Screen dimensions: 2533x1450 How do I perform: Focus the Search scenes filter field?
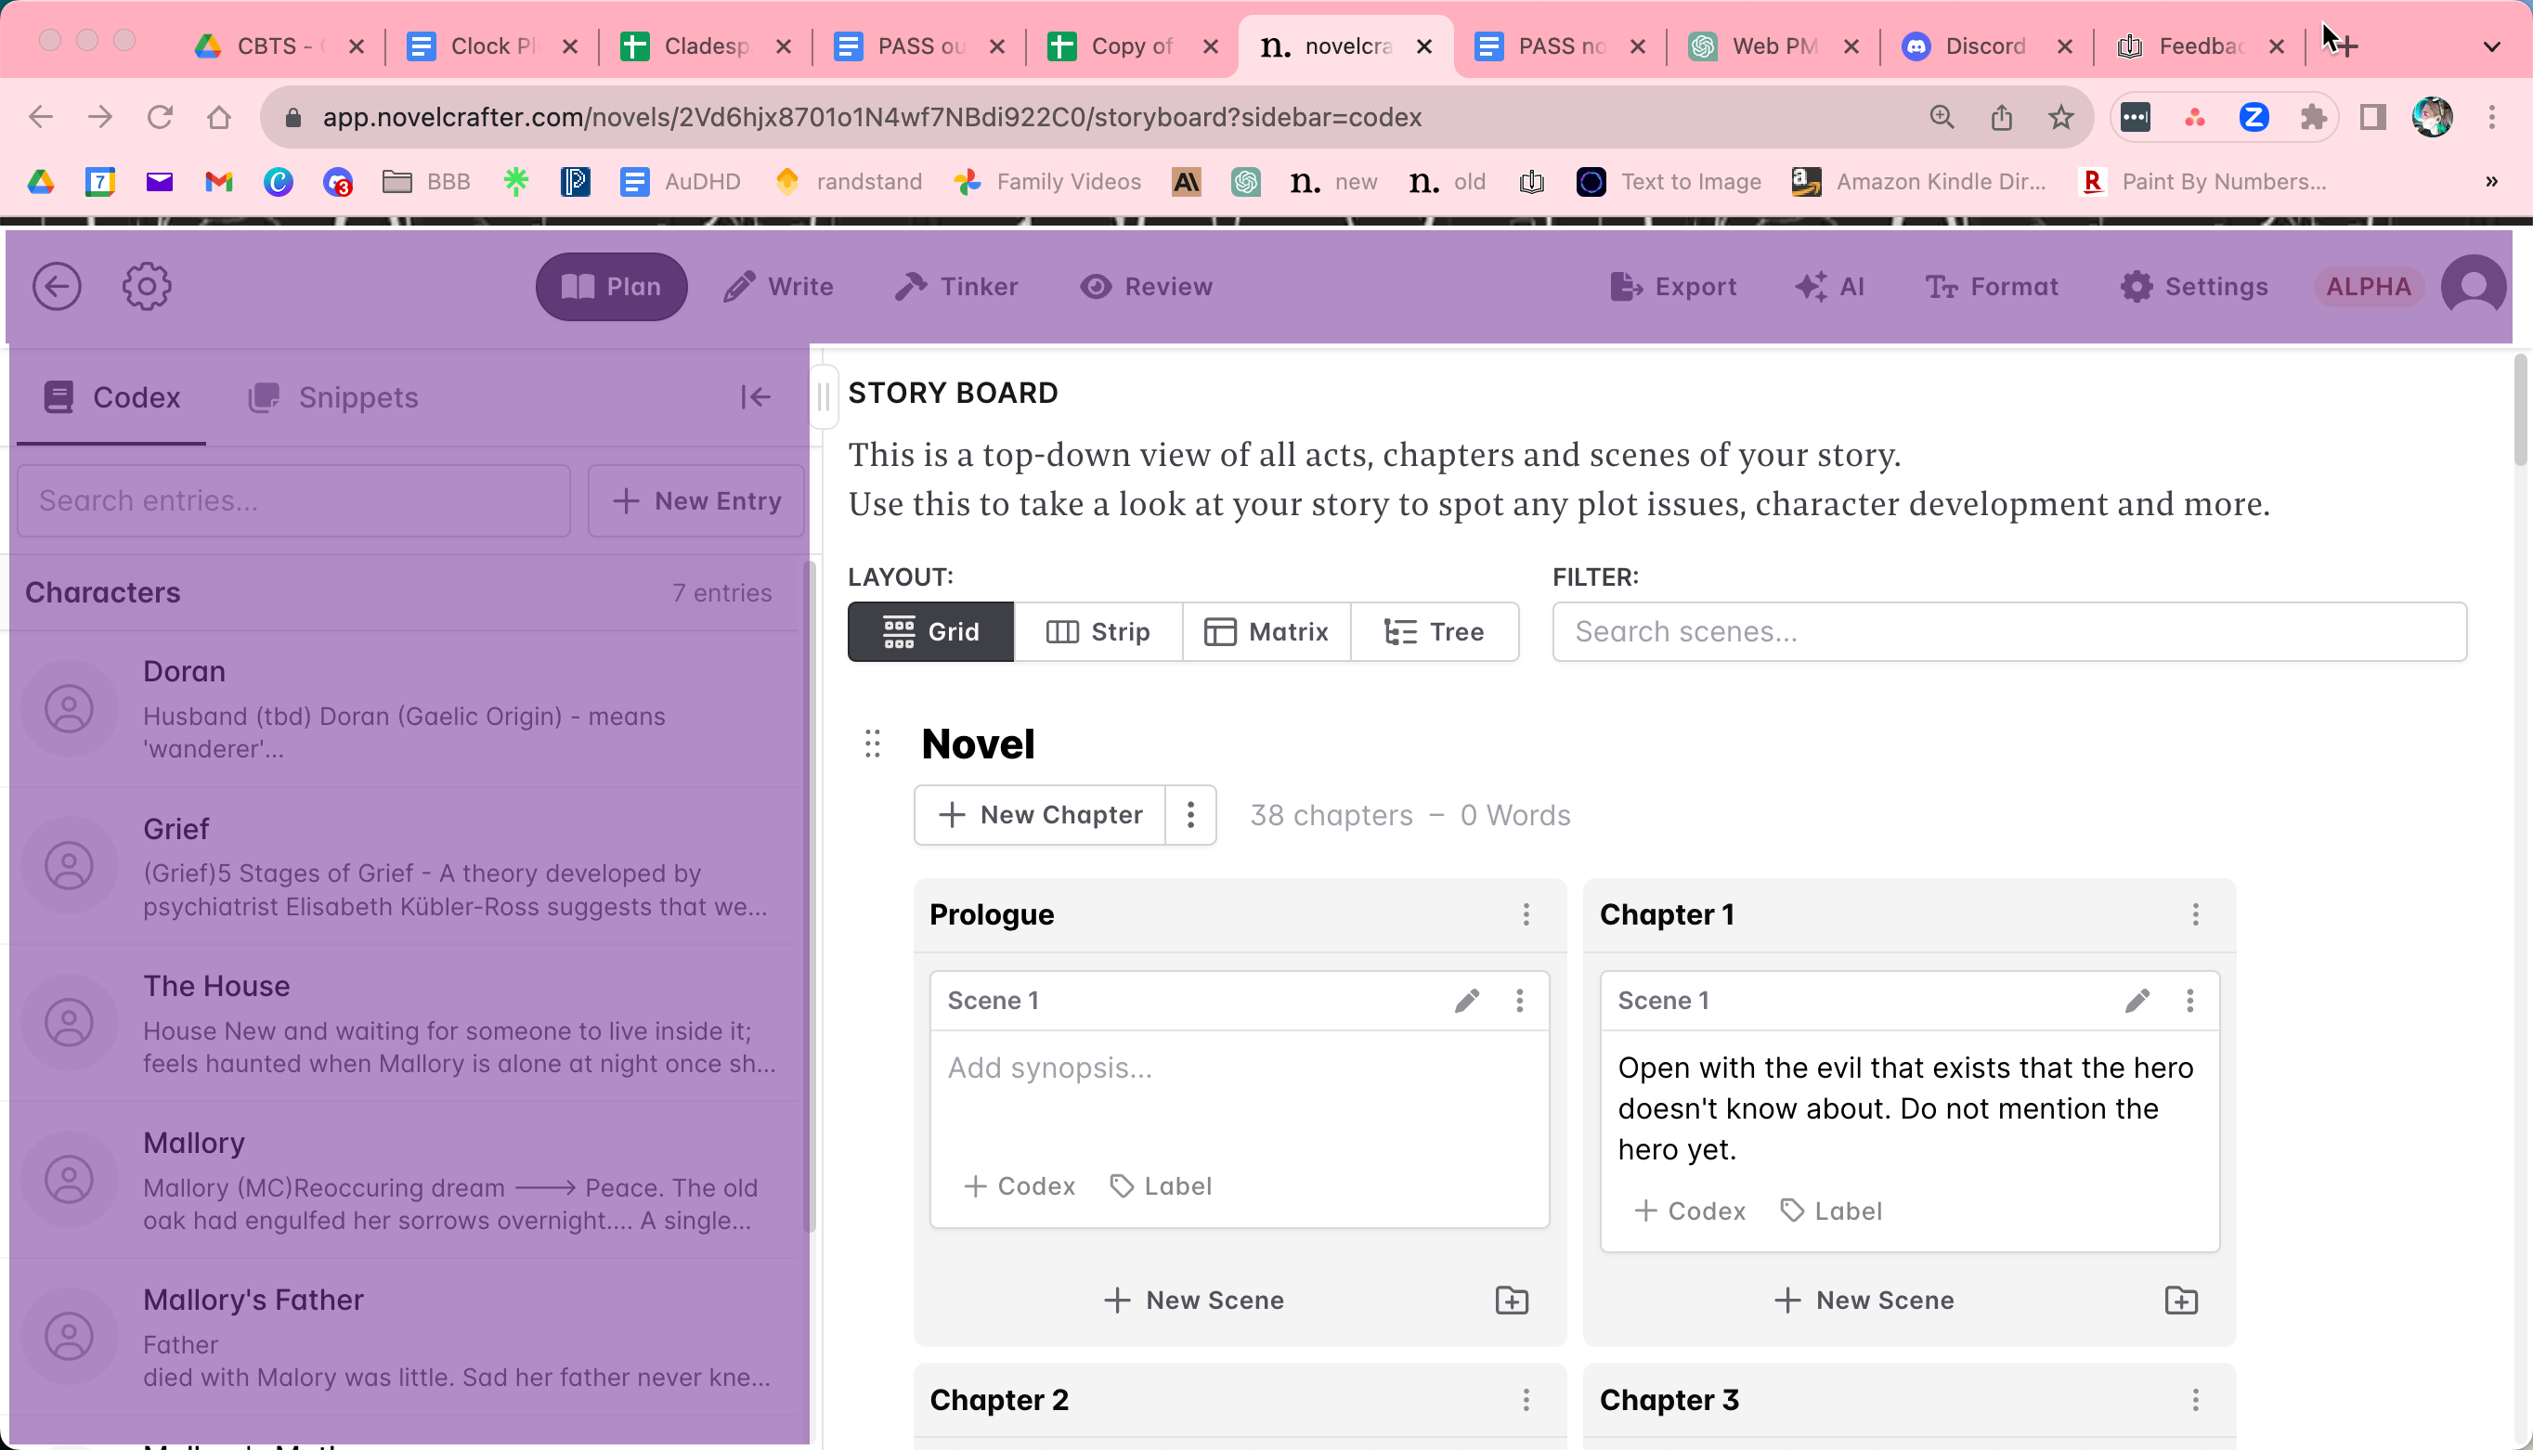pos(2010,631)
